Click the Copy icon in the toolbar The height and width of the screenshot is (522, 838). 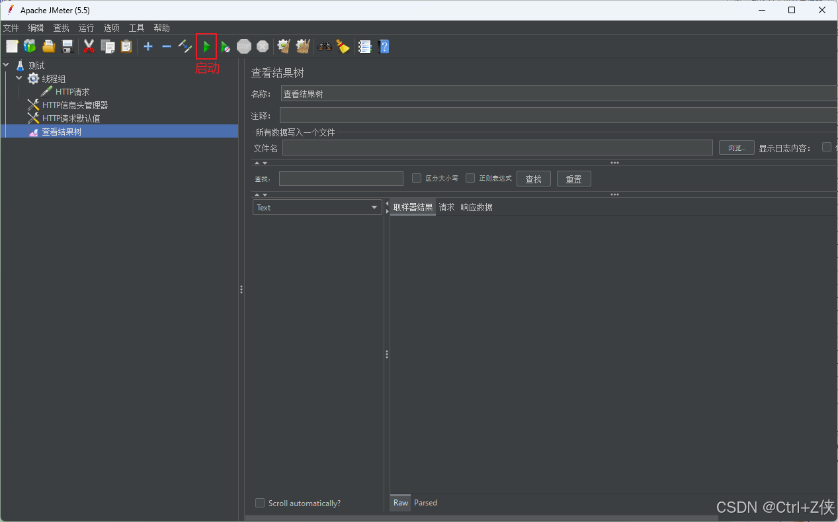[x=108, y=46]
